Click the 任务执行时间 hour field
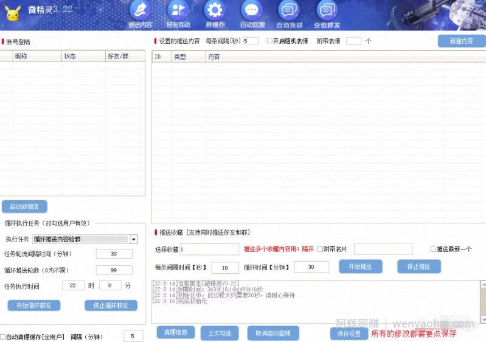486x342 pixels. coord(73,285)
